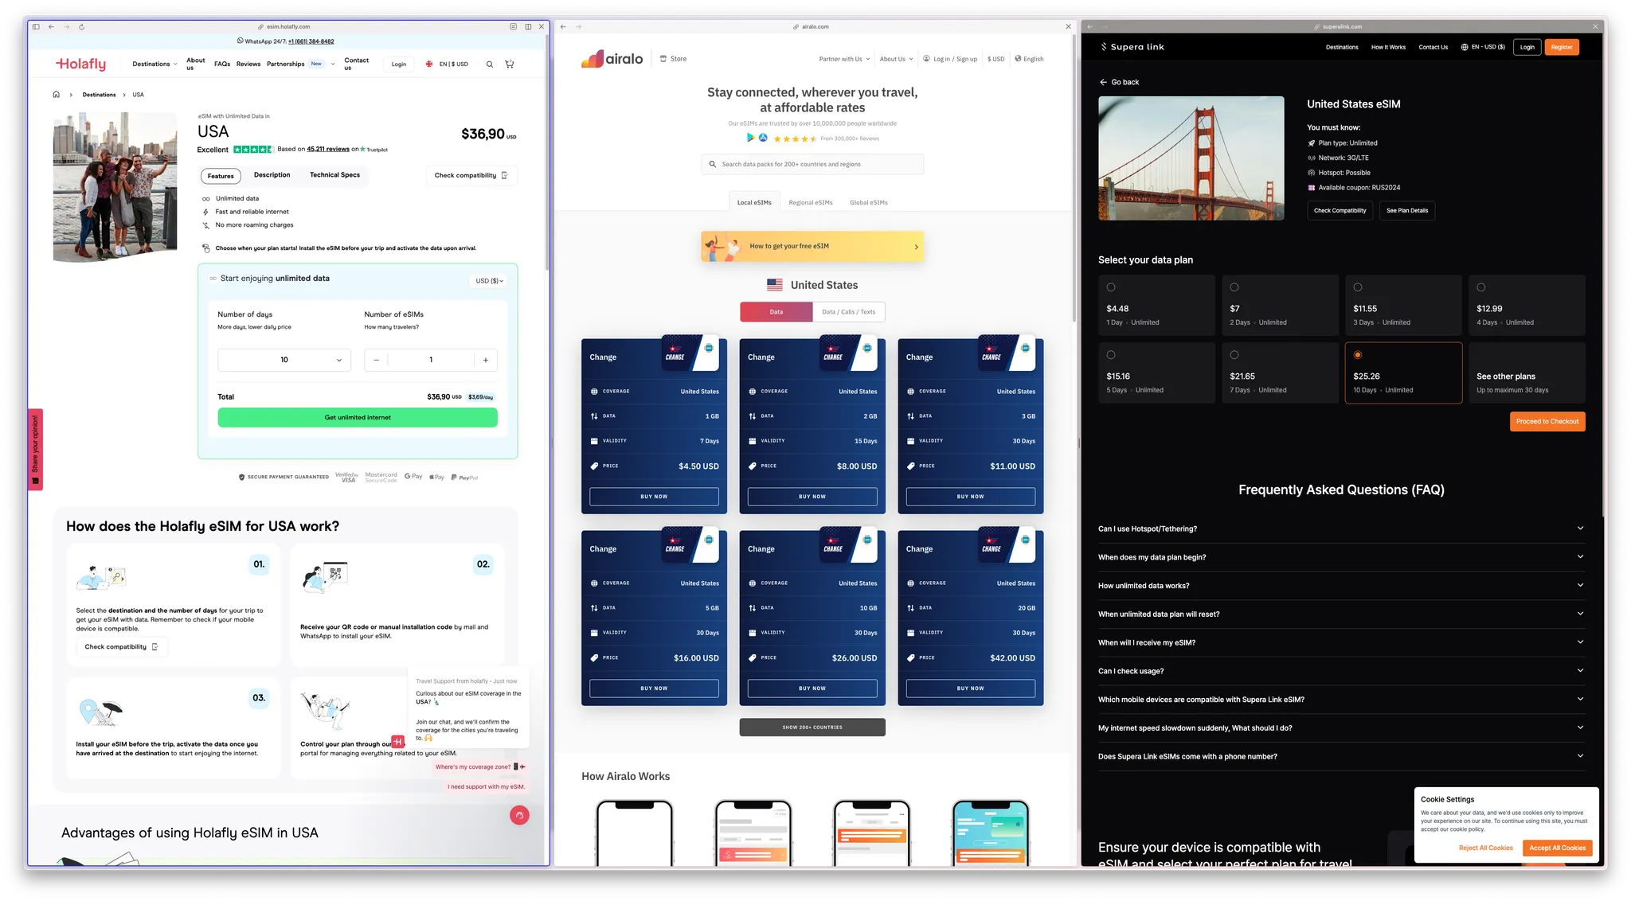Open the Number of days dropdown
This screenshot has height=901, width=1631.
(284, 360)
